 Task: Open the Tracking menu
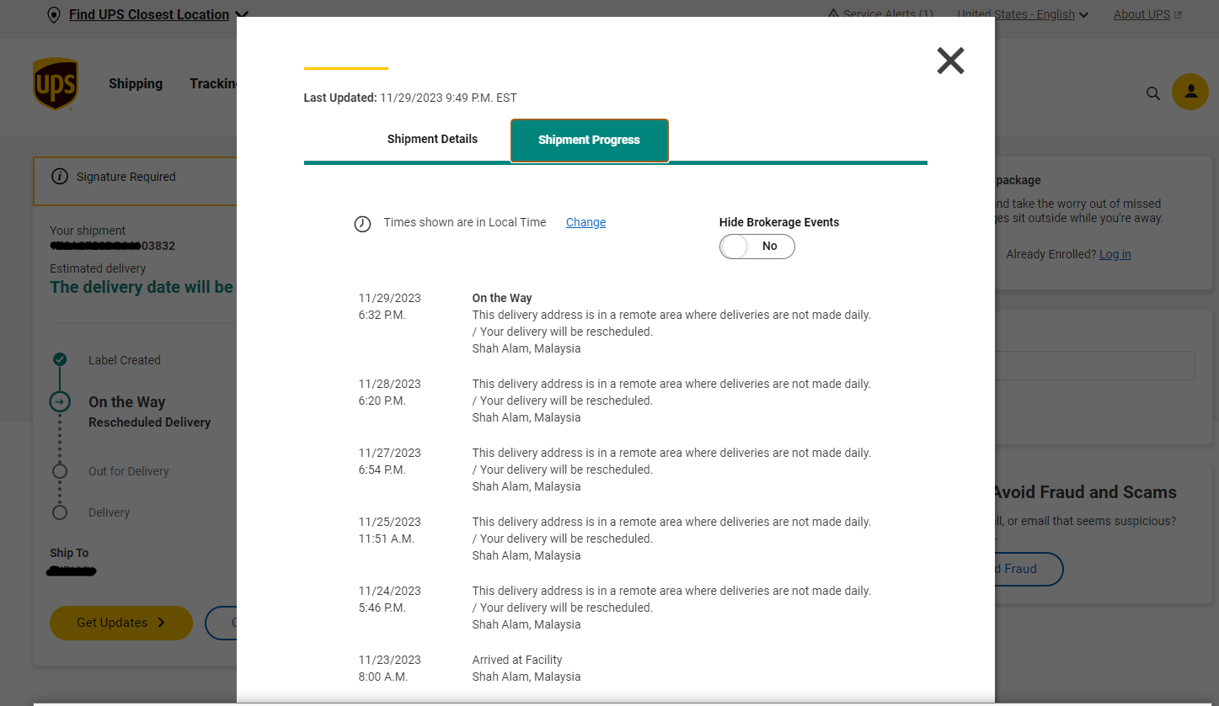(x=214, y=83)
